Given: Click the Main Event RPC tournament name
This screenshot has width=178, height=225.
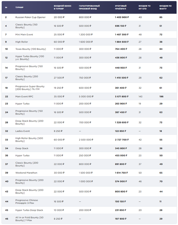Looking at the screenshot, I should click(x=24, y=96).
